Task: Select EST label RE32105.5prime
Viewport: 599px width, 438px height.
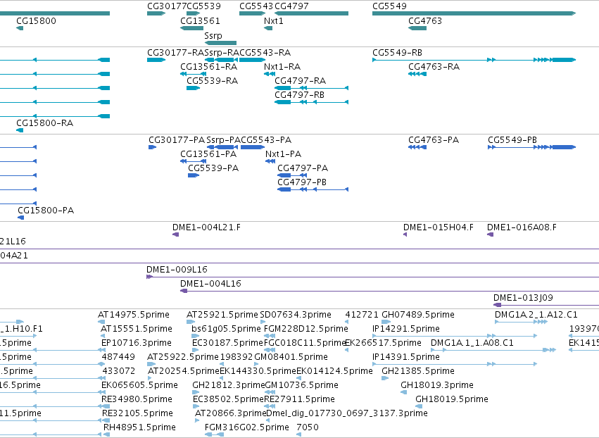Action: click(x=137, y=413)
